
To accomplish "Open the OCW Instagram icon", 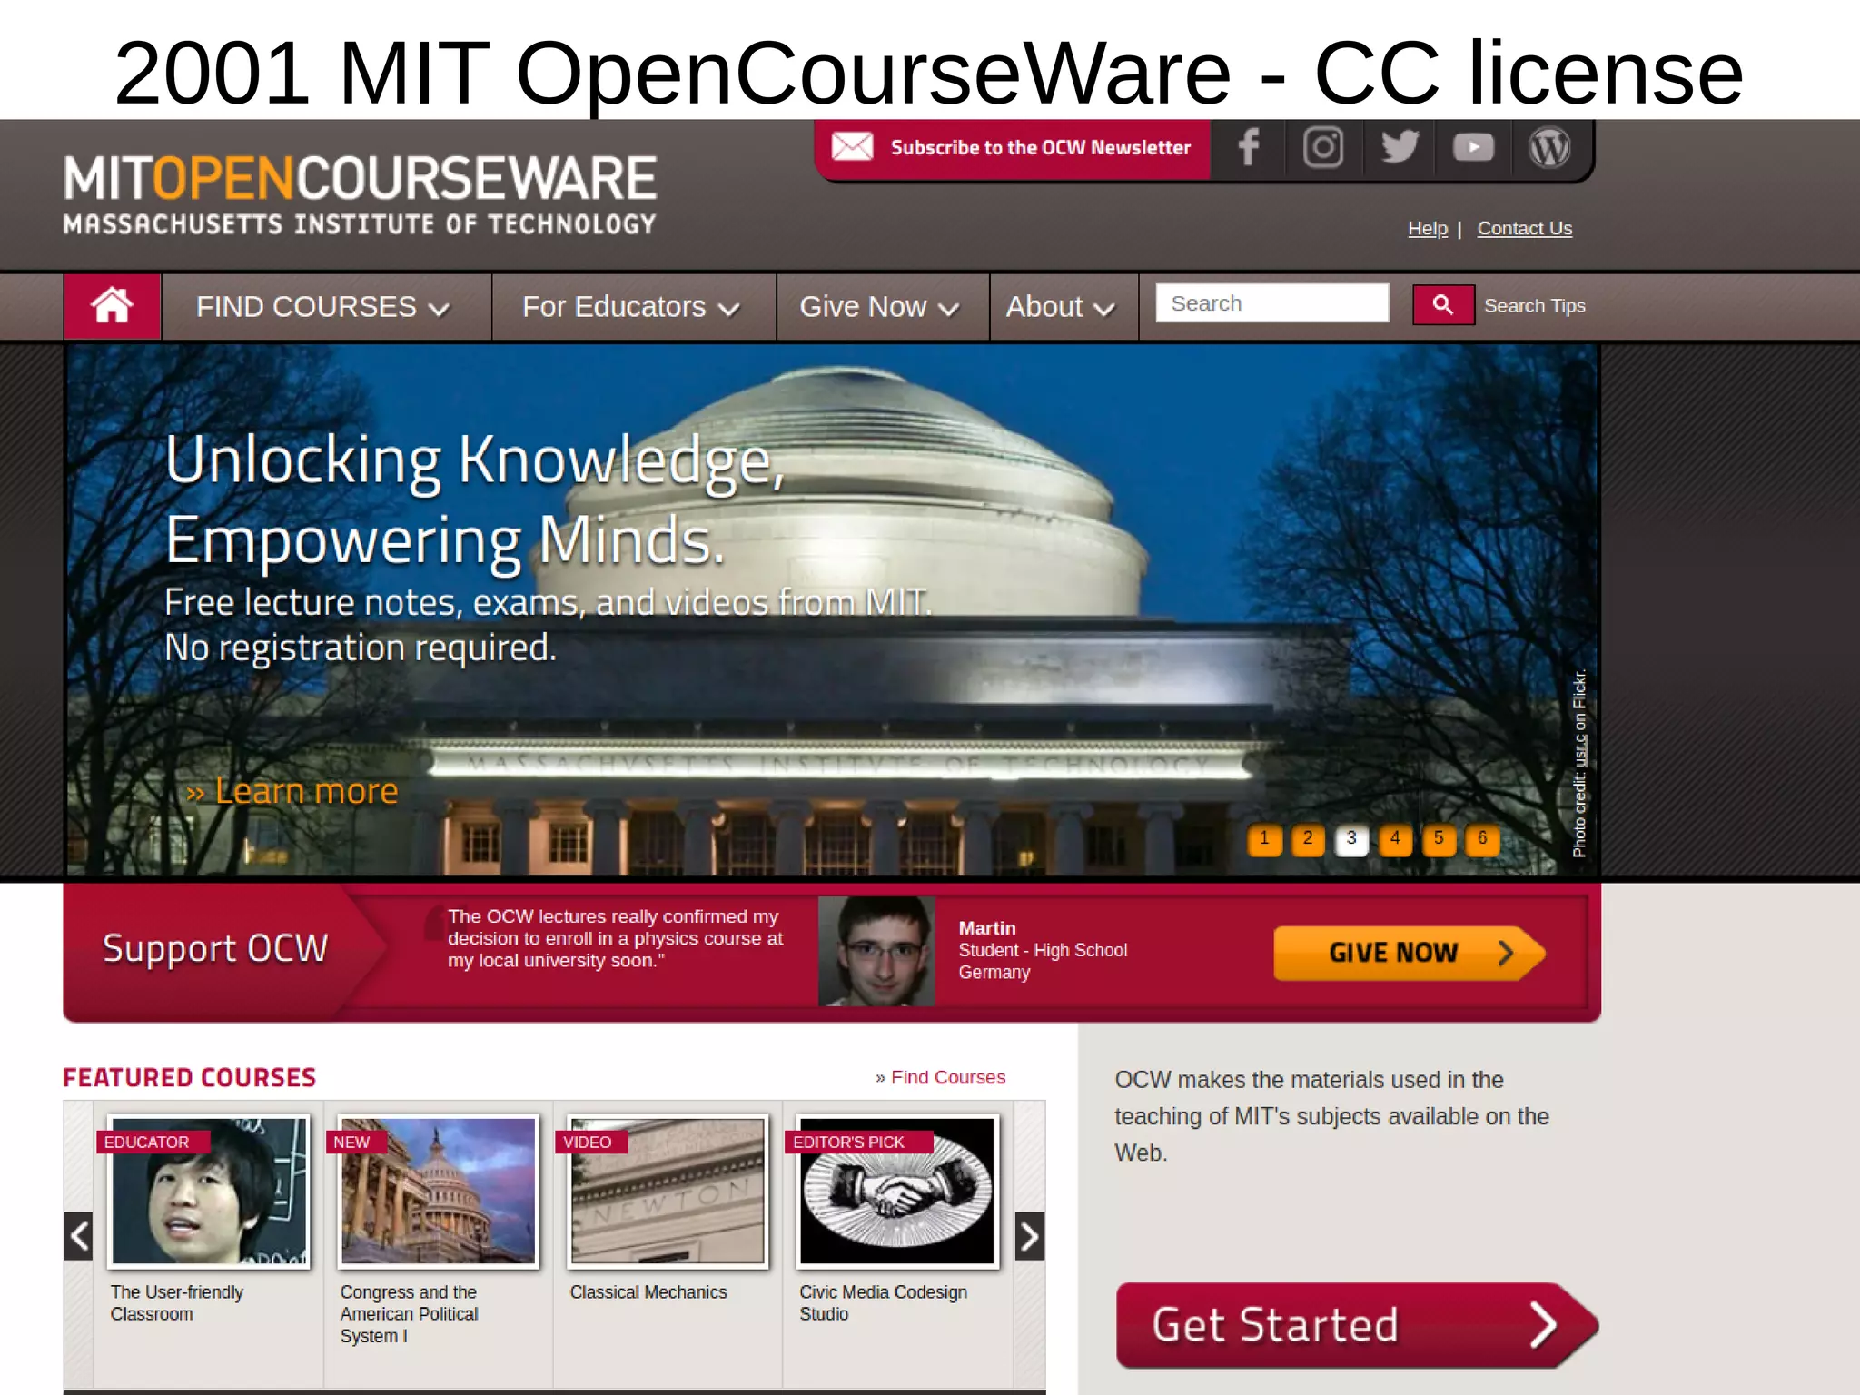I will point(1323,147).
